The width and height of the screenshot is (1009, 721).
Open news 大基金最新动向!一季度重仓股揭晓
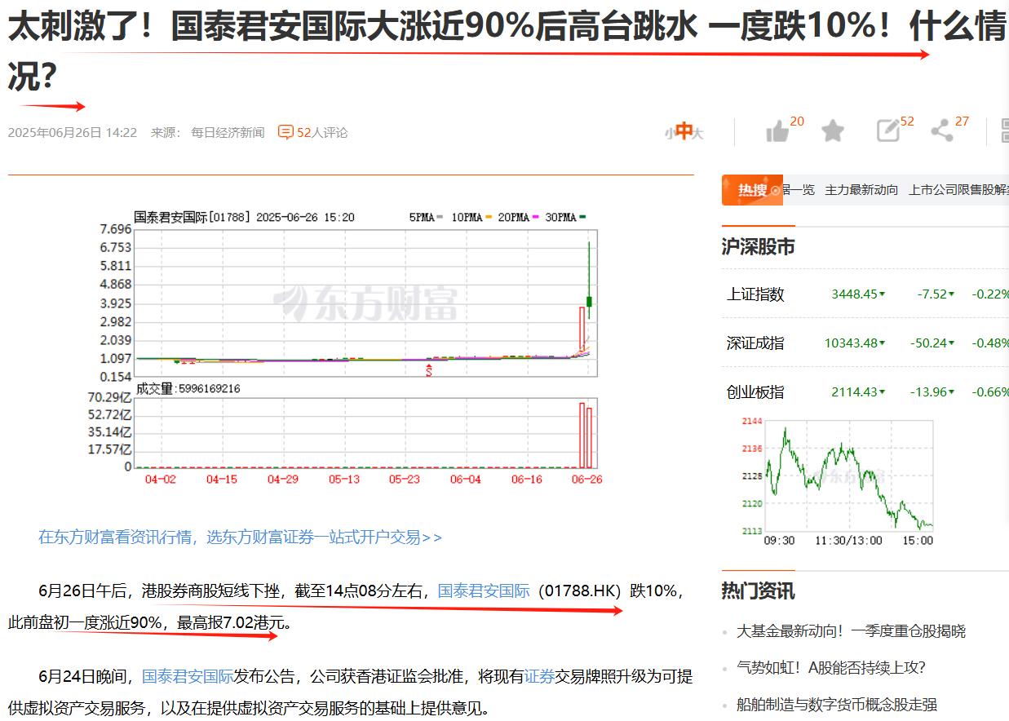tap(851, 631)
